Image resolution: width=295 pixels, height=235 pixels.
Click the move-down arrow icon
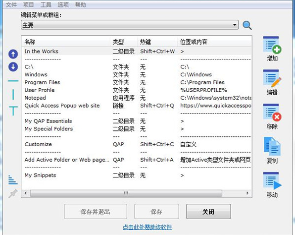[13, 67]
